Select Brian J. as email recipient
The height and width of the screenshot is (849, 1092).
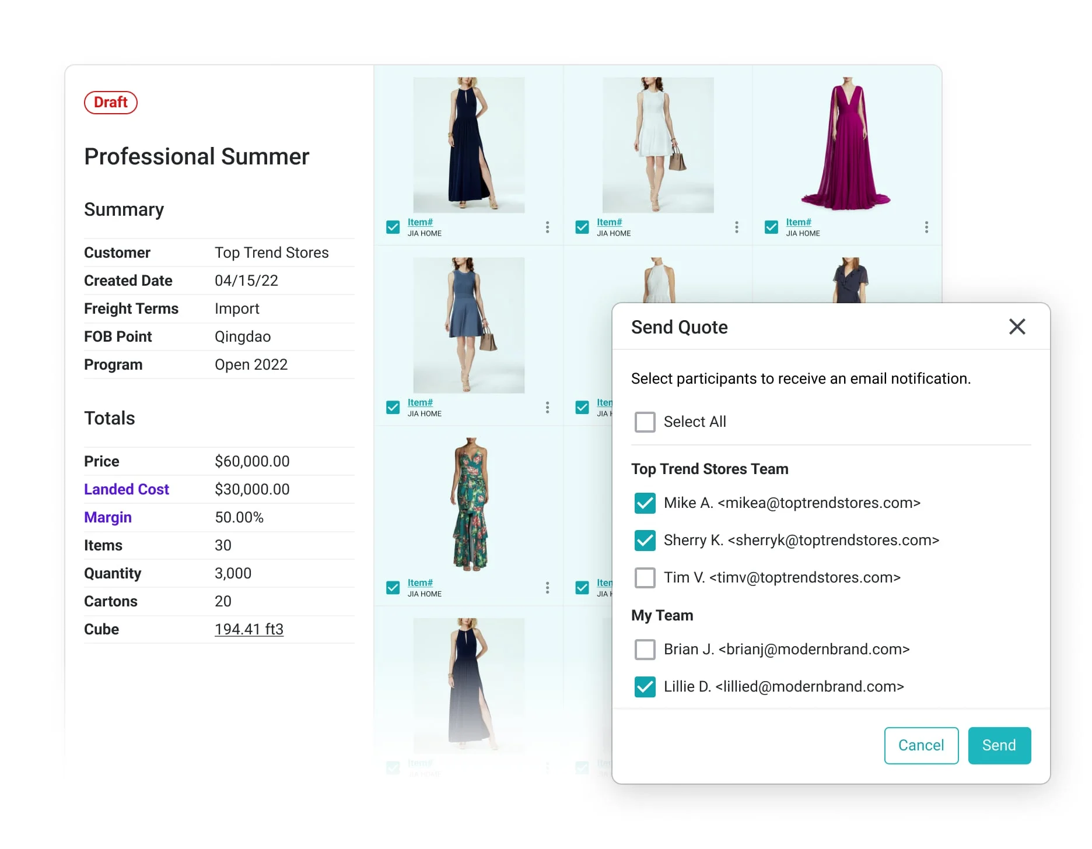(x=645, y=649)
